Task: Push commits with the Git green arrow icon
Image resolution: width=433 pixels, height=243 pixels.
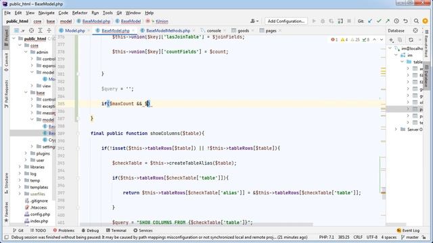Action: 388,21
